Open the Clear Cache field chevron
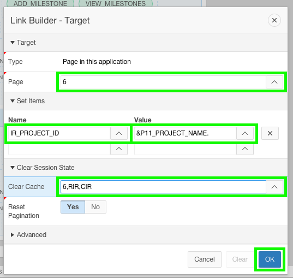293x278 pixels. point(274,187)
